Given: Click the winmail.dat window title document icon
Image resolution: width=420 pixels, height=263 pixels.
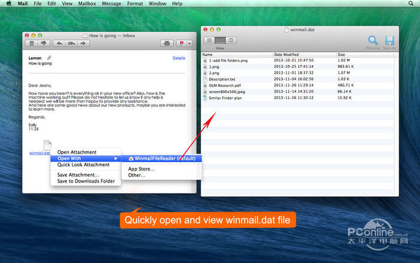Looking at the screenshot, I should pyautogui.click(x=287, y=29).
